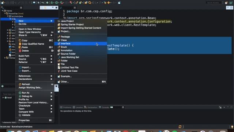The width and height of the screenshot is (234, 132).
Task: Select Copy Qualified Name
Action: coord(35,44)
